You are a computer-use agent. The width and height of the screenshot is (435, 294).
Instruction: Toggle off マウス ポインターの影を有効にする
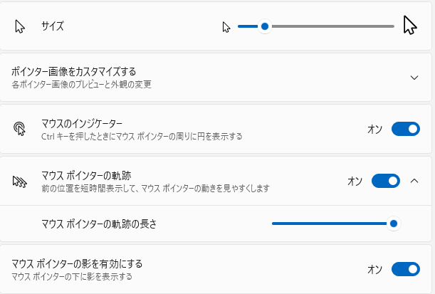tap(405, 269)
